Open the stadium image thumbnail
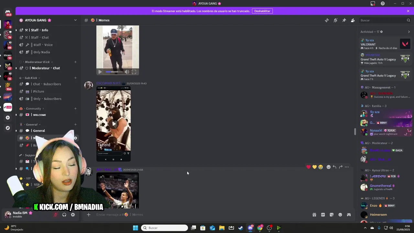Screen dimensions: 414x233 point(117,190)
